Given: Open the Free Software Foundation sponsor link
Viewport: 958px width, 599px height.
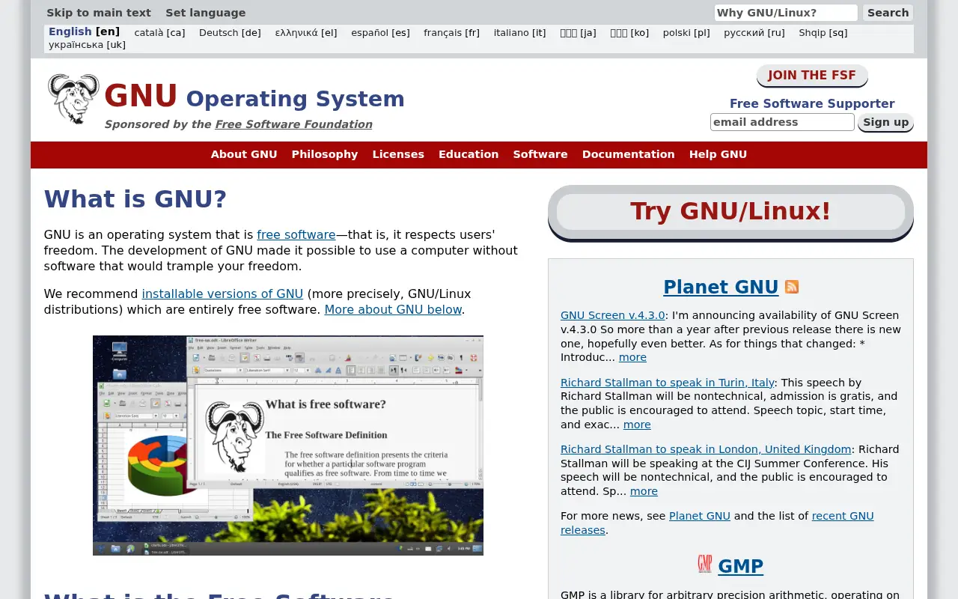Looking at the screenshot, I should tap(293, 124).
